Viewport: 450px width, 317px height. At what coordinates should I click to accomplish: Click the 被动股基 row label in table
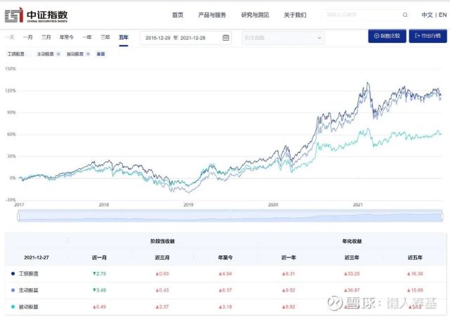[28, 306]
